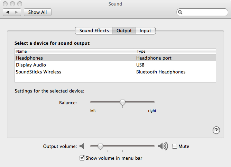This screenshot has width=231, height=167.
Task: Open the help question mark button
Action: click(216, 130)
